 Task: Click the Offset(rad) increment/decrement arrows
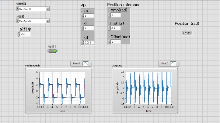point(110,42)
